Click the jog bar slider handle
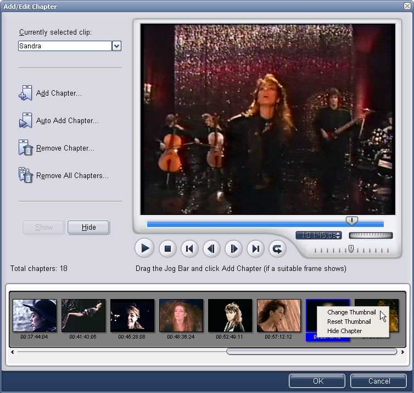Image resolution: width=414 pixels, height=393 pixels. (x=352, y=220)
